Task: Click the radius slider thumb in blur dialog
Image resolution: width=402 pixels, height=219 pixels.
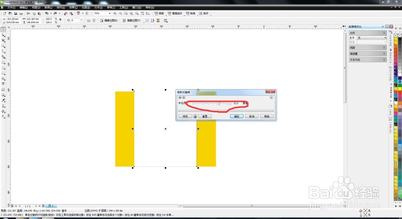Action: (219, 103)
